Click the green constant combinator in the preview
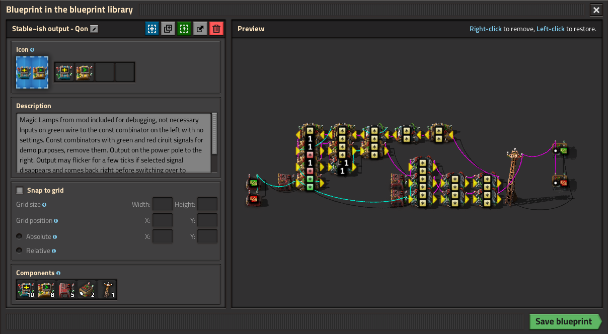This screenshot has height=334, width=608. pyautogui.click(x=253, y=184)
